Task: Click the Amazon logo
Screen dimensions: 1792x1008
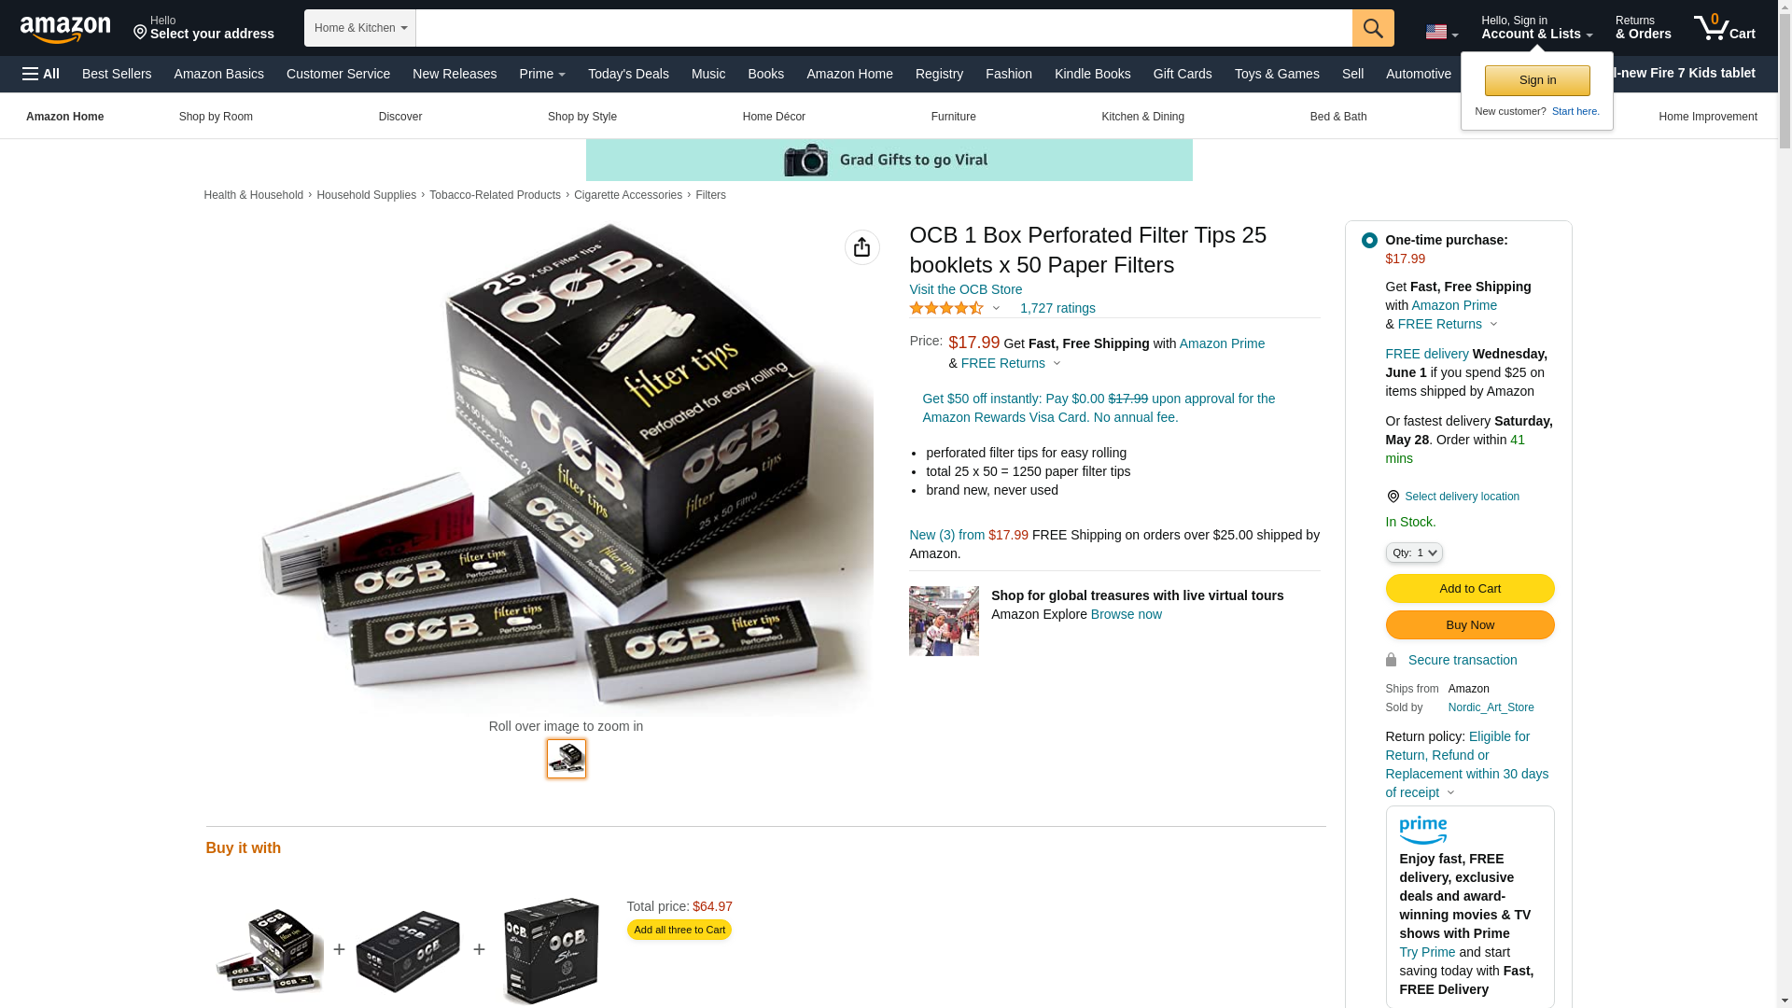Action: [65, 29]
